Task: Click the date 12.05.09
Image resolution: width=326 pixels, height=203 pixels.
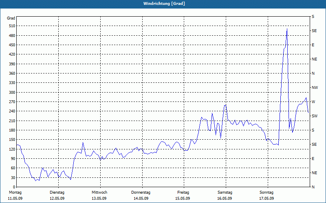Action: [x=57, y=199]
